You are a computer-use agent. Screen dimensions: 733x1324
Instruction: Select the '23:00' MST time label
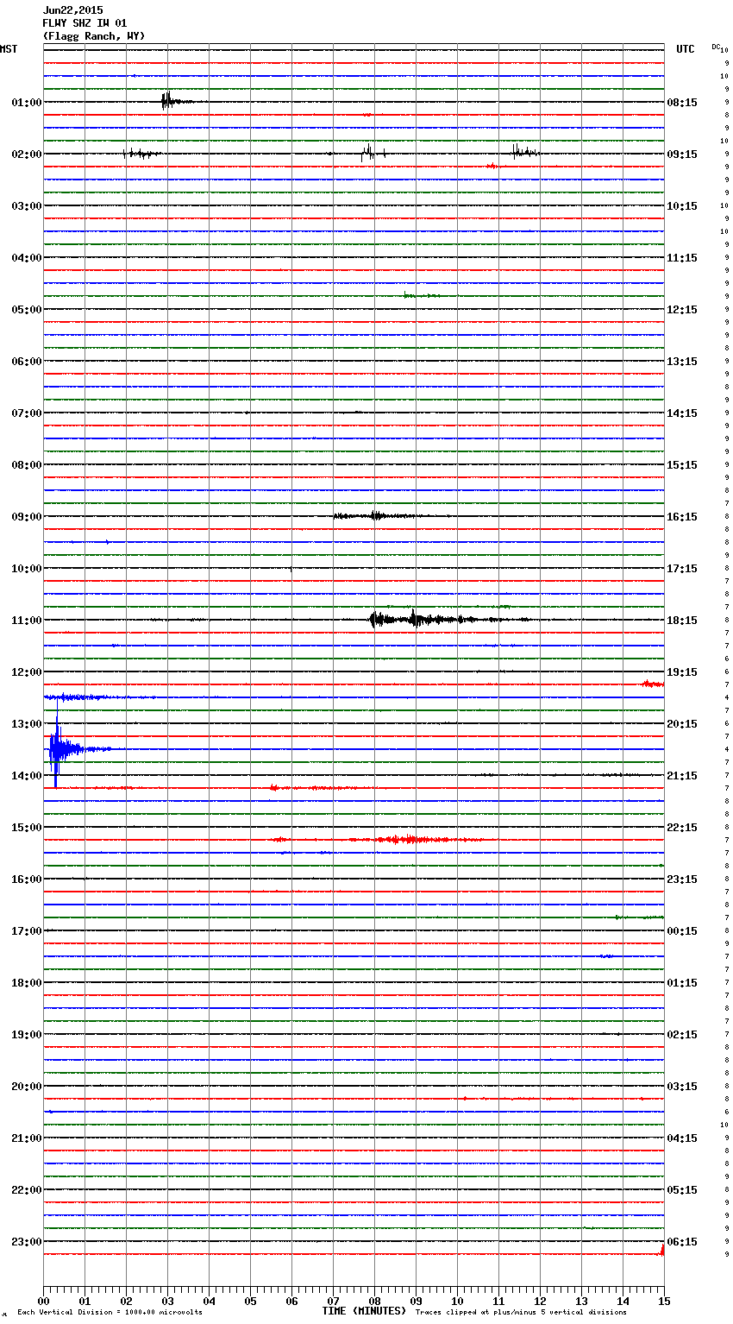tap(27, 1242)
